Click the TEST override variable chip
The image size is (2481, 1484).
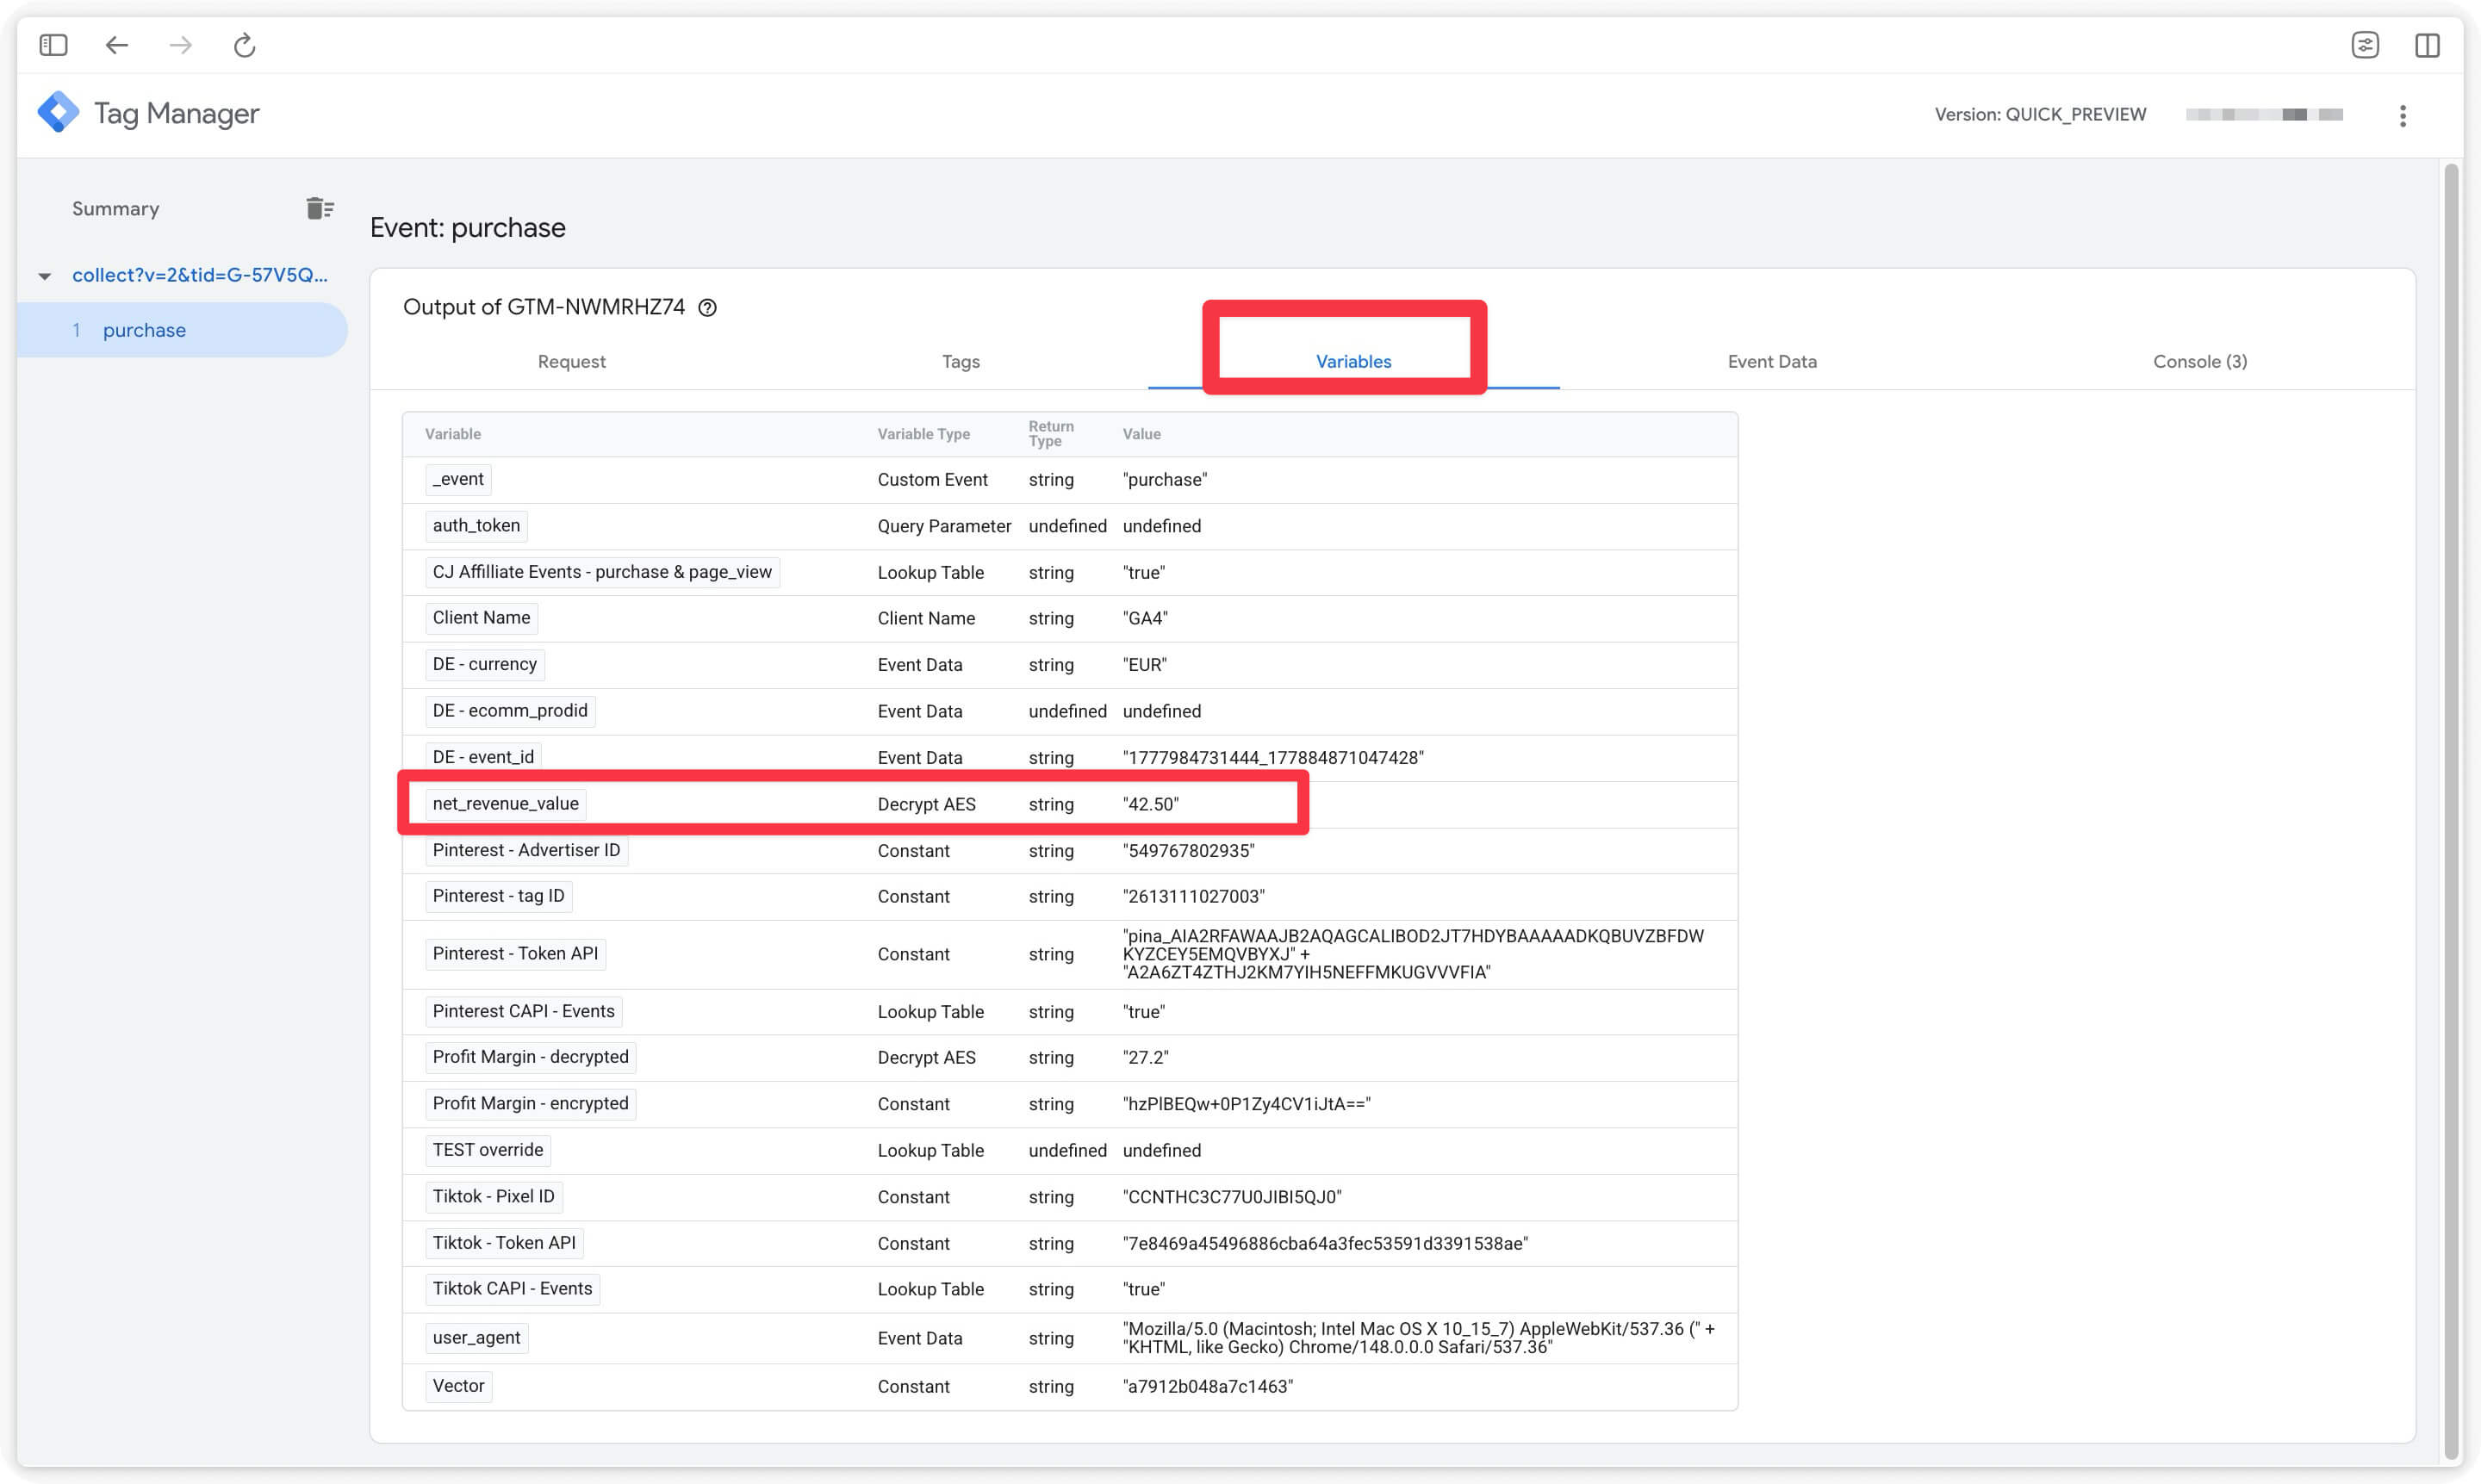[x=487, y=1150]
